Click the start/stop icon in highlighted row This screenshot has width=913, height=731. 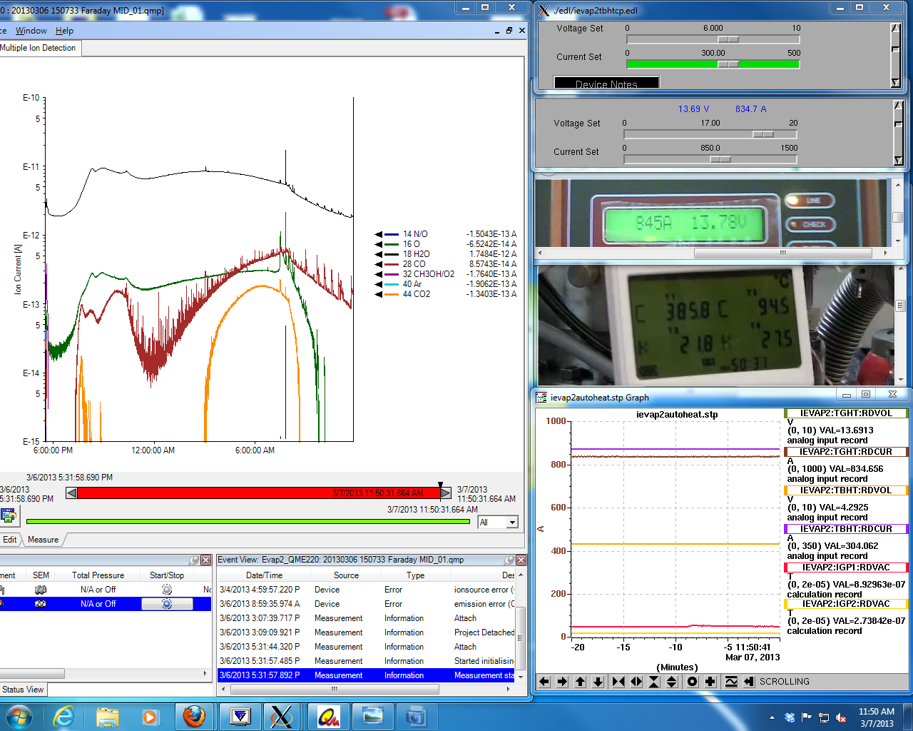[167, 604]
